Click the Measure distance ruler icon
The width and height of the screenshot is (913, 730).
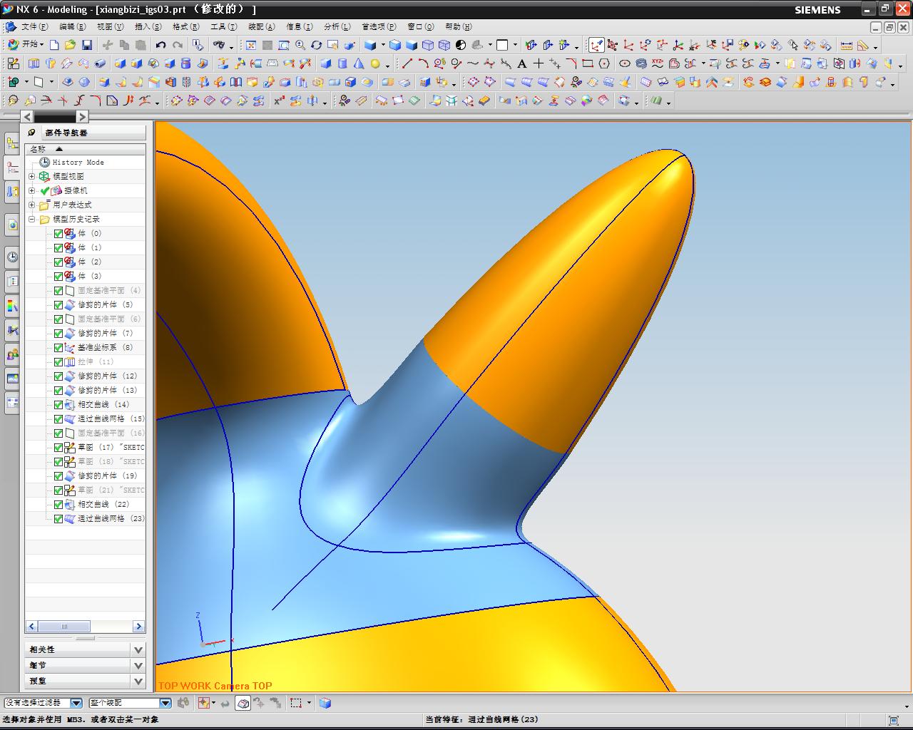(846, 45)
